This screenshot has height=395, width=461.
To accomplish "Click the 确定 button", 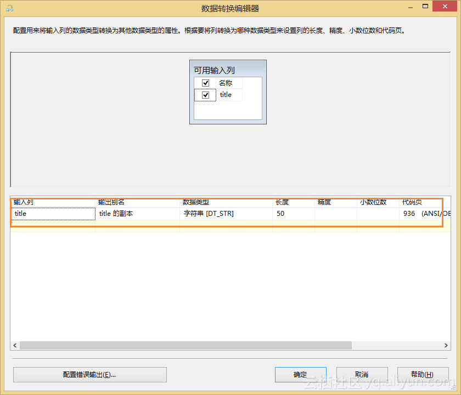I will tap(300, 374).
